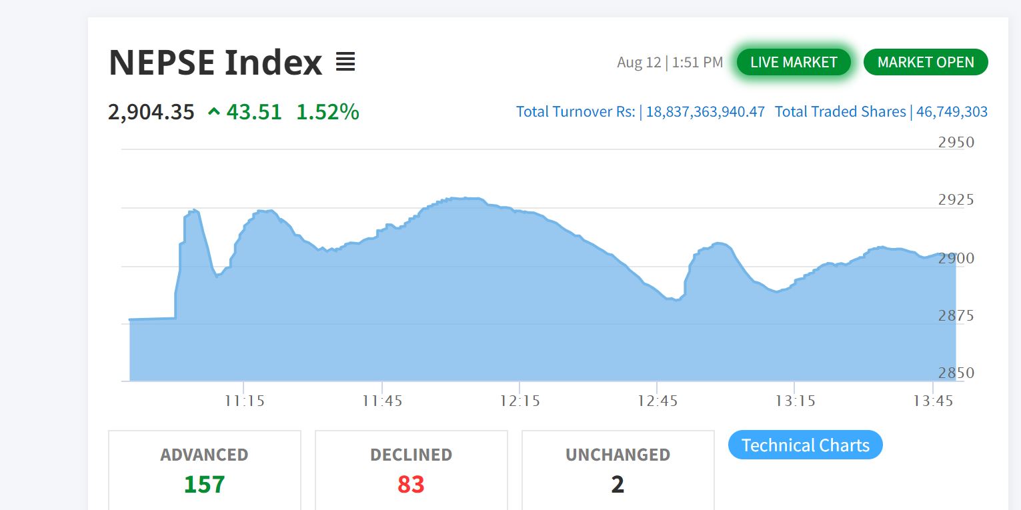Viewport: 1021px width, 510px height.
Task: Click the 13:15 time axis label
Action: (x=795, y=401)
